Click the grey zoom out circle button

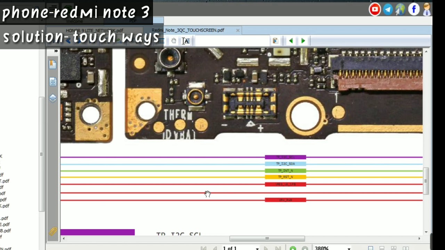pos(305,248)
